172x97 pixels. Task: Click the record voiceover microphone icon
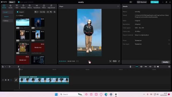pyautogui.click(x=130, y=67)
